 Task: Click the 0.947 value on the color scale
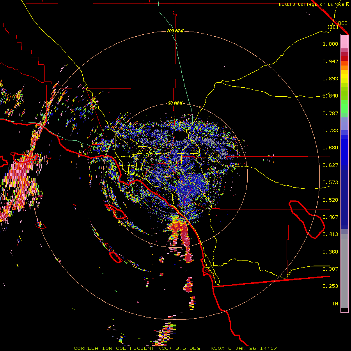(x=330, y=61)
